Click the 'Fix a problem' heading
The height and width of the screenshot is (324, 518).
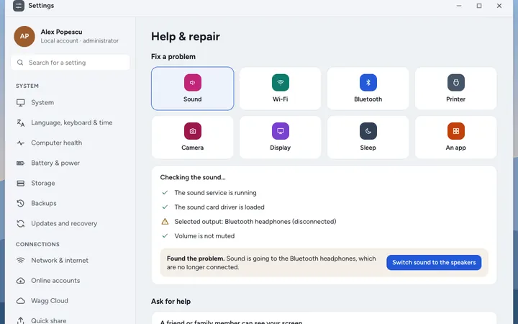point(173,57)
